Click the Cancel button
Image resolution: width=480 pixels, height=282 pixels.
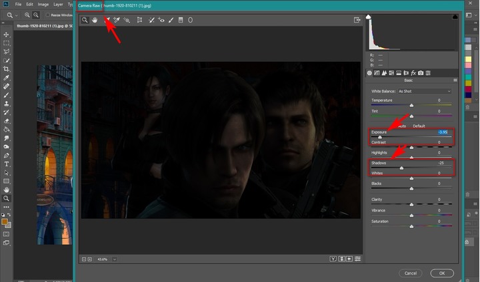click(411, 273)
